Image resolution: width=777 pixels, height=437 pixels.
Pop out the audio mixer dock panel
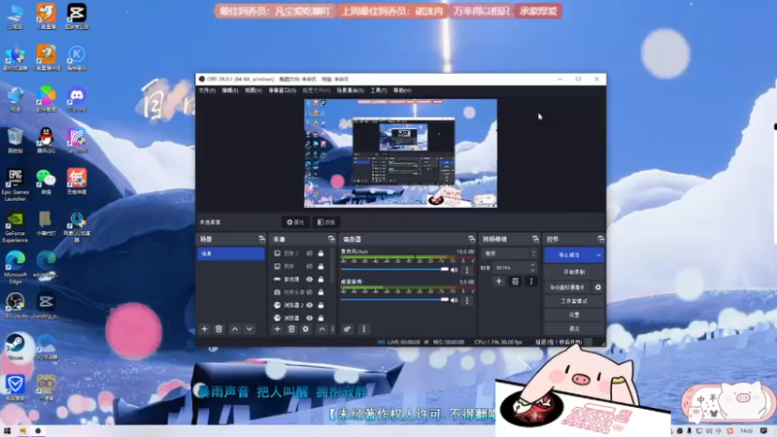[x=472, y=239]
